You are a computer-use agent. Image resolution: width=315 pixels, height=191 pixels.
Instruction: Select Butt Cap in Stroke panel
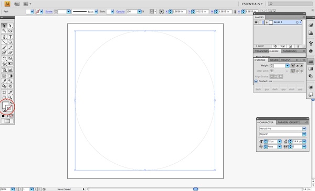point(293,65)
